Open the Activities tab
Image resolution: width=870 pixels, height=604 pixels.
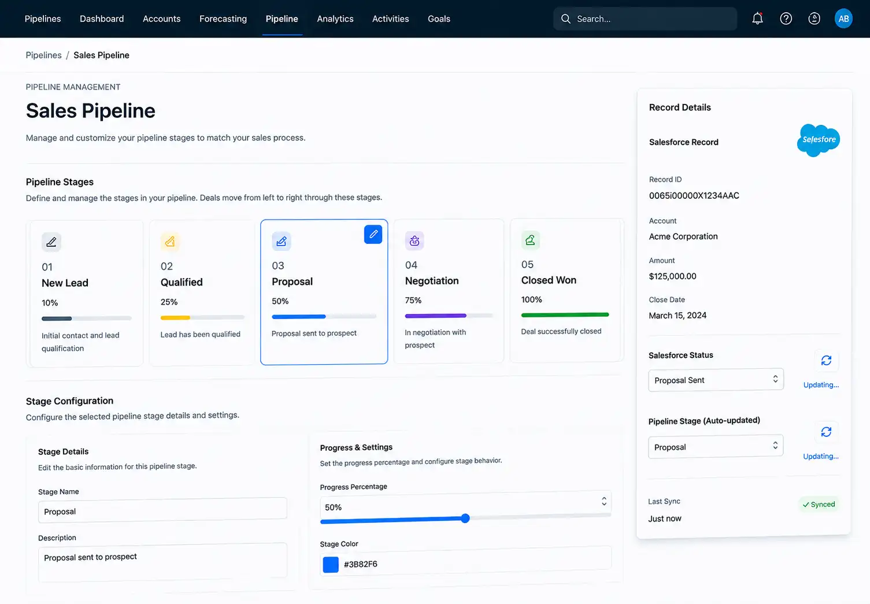point(391,18)
